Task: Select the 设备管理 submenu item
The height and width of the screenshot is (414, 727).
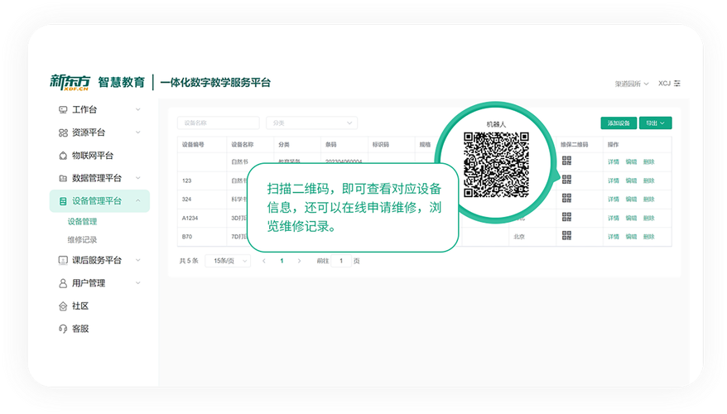Action: tap(82, 222)
